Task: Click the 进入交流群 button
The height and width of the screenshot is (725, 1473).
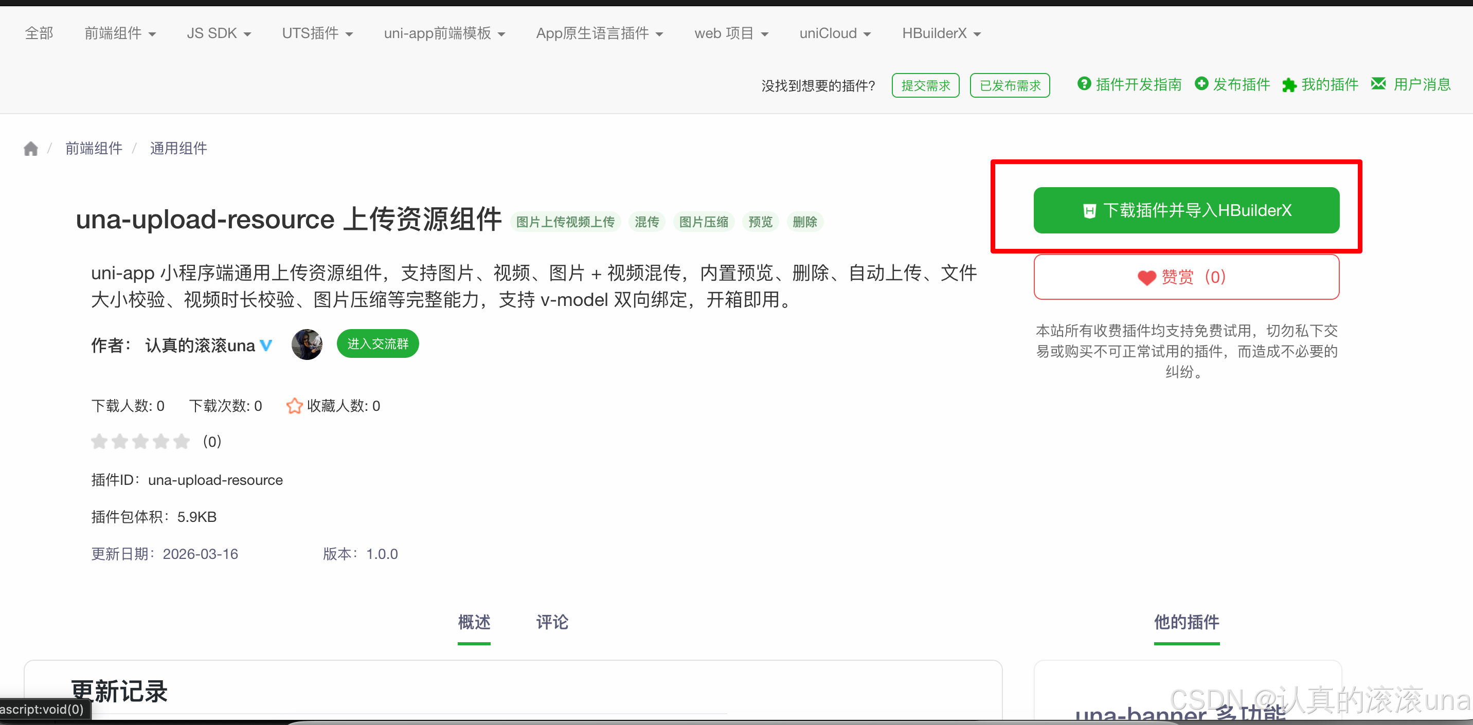Action: 378,343
